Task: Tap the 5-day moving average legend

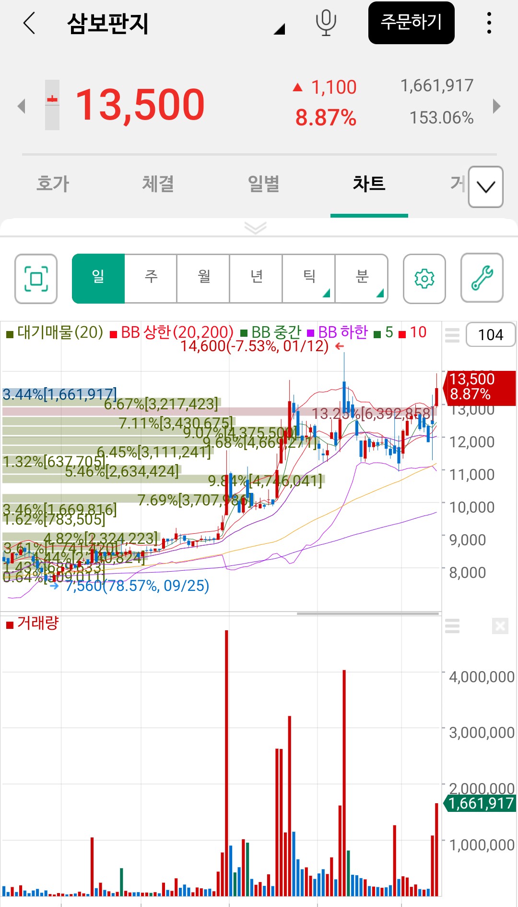Action: click(384, 332)
